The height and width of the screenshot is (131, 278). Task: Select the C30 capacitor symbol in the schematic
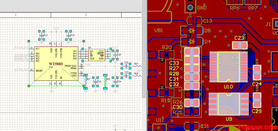[126, 66]
